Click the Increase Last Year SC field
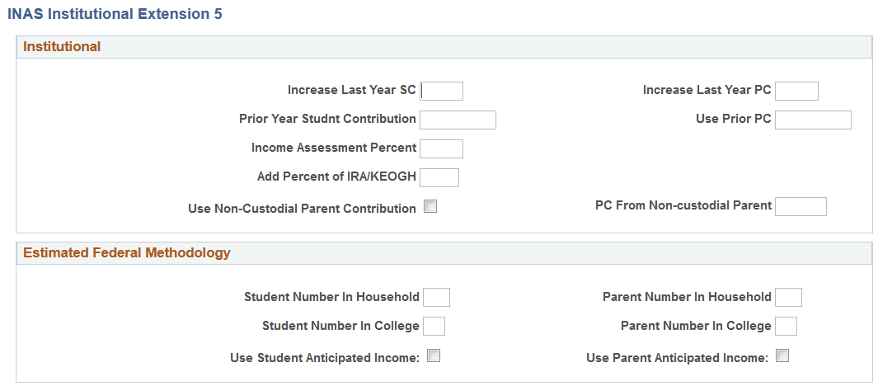This screenshot has height=386, width=878. (x=442, y=91)
